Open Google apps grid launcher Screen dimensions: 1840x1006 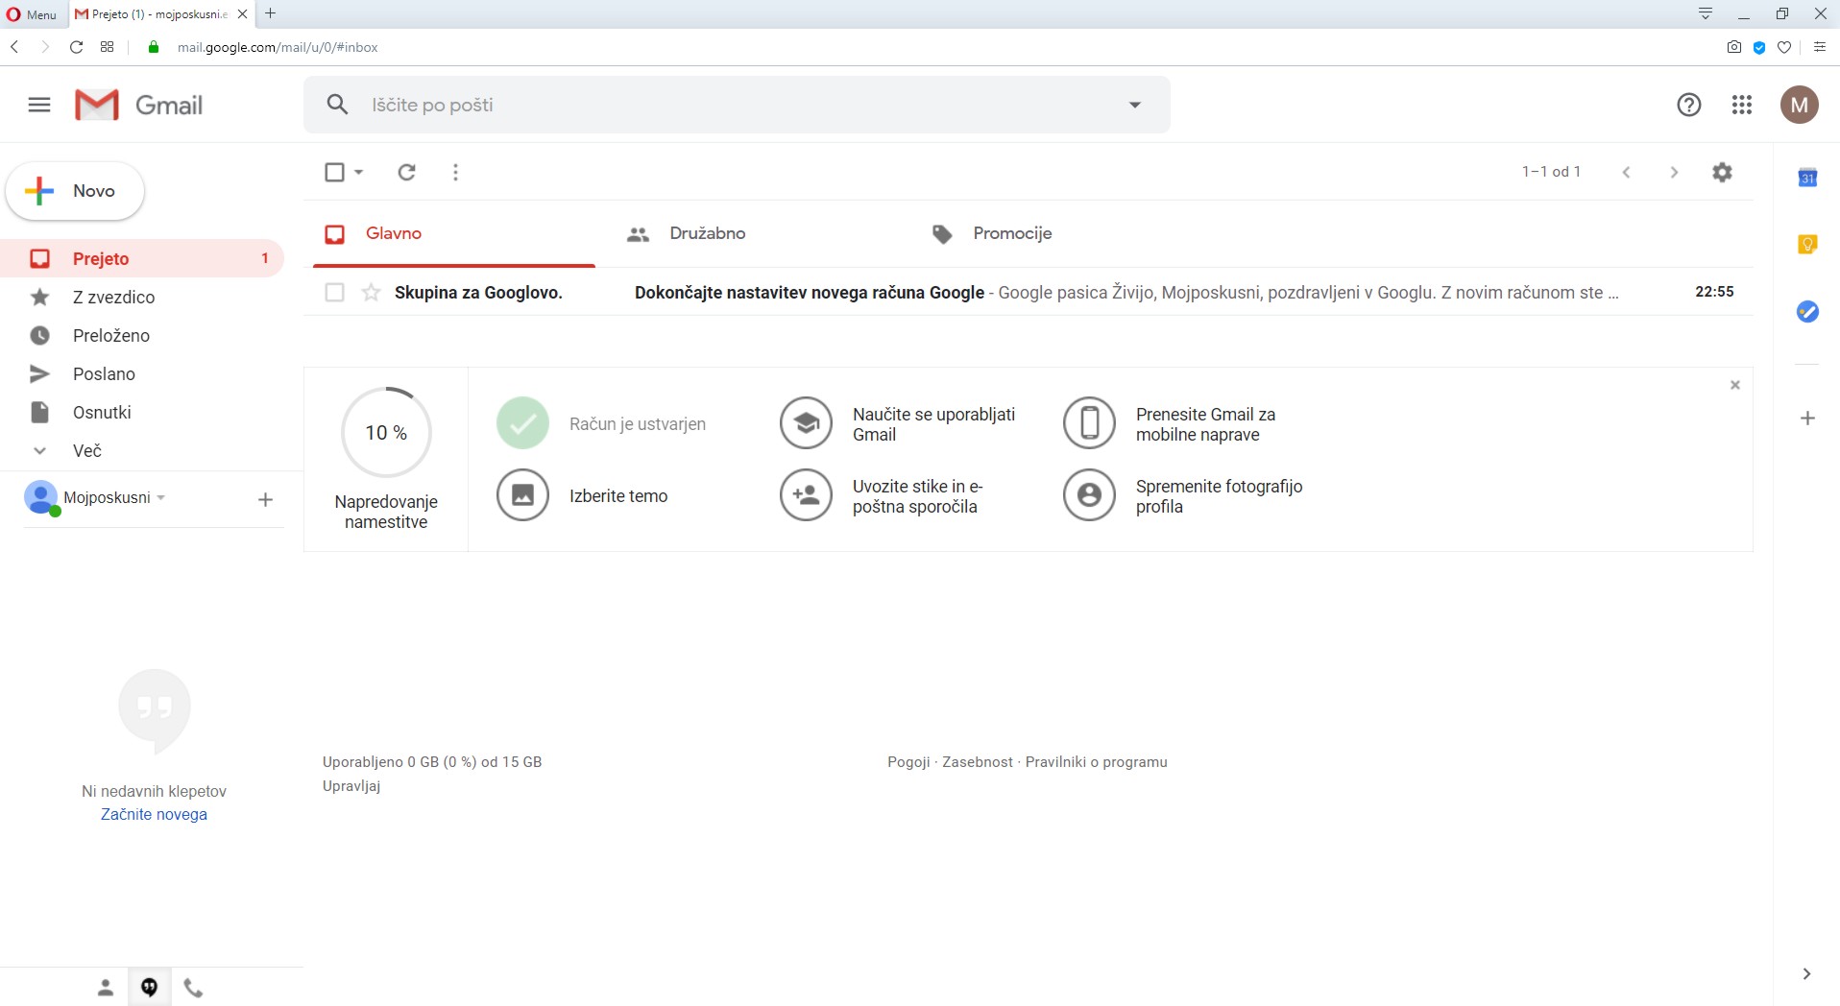1742,105
